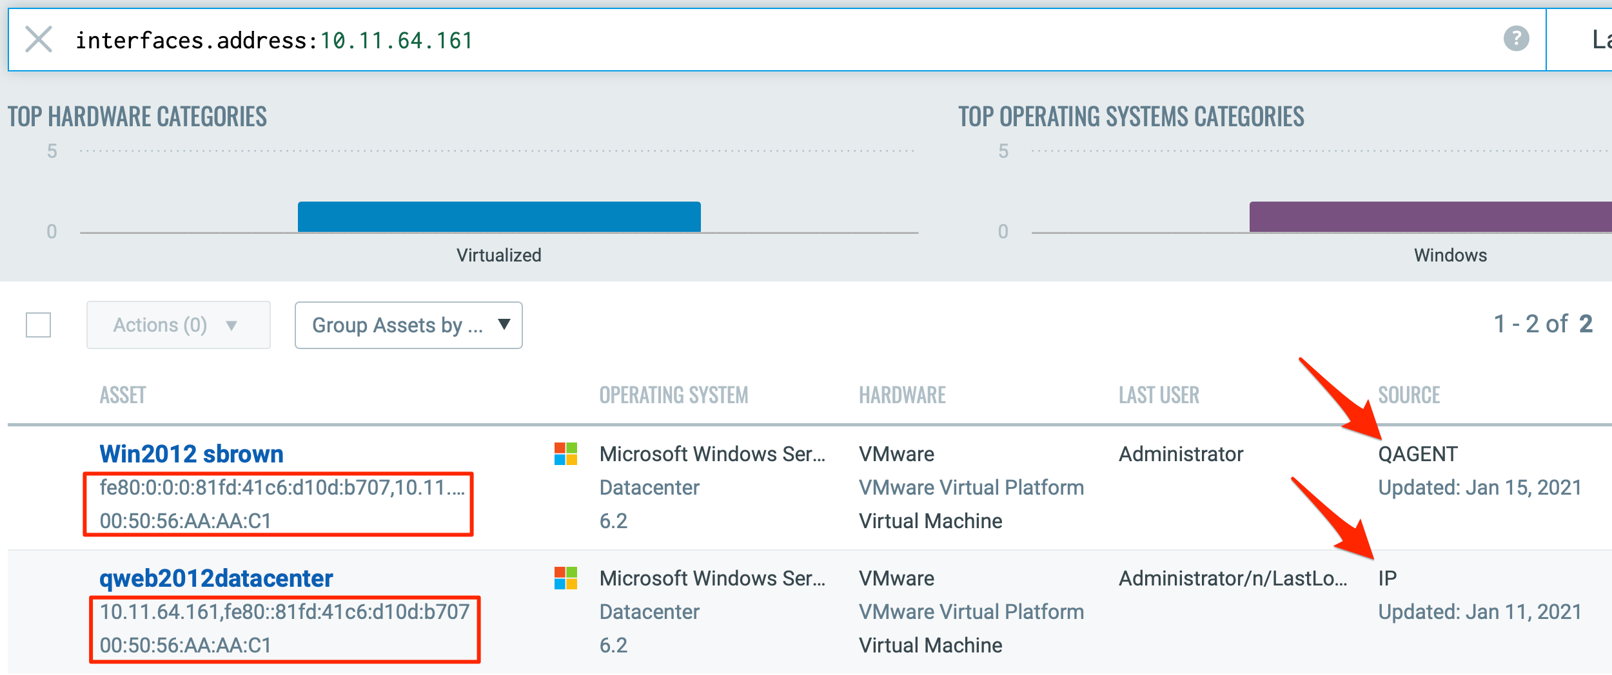Click the MAC address under Win2012 sbrown

pyautogui.click(x=186, y=521)
